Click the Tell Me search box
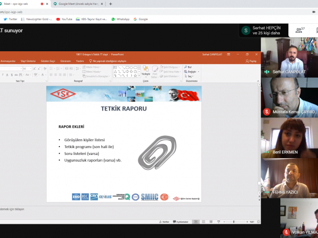The image size is (318, 238). [108, 61]
